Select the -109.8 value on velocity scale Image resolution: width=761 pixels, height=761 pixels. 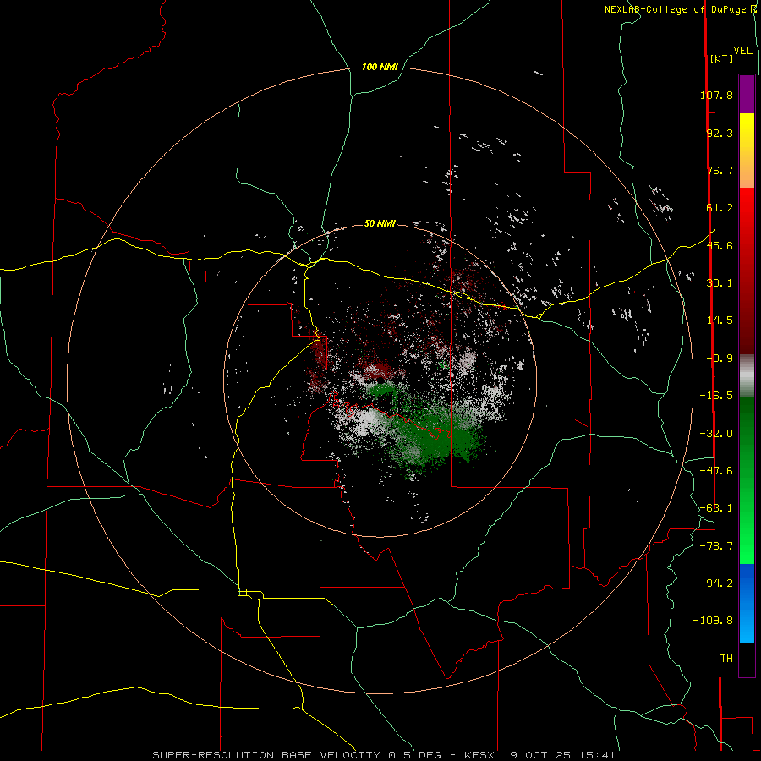point(713,621)
